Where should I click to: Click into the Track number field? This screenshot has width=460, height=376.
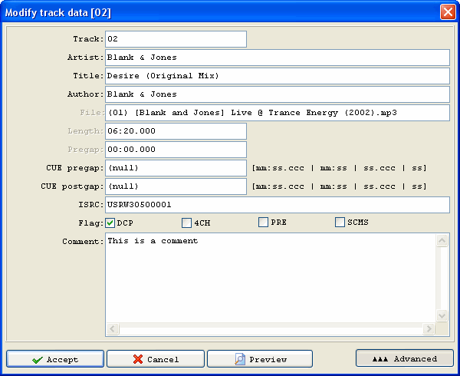[x=176, y=39]
